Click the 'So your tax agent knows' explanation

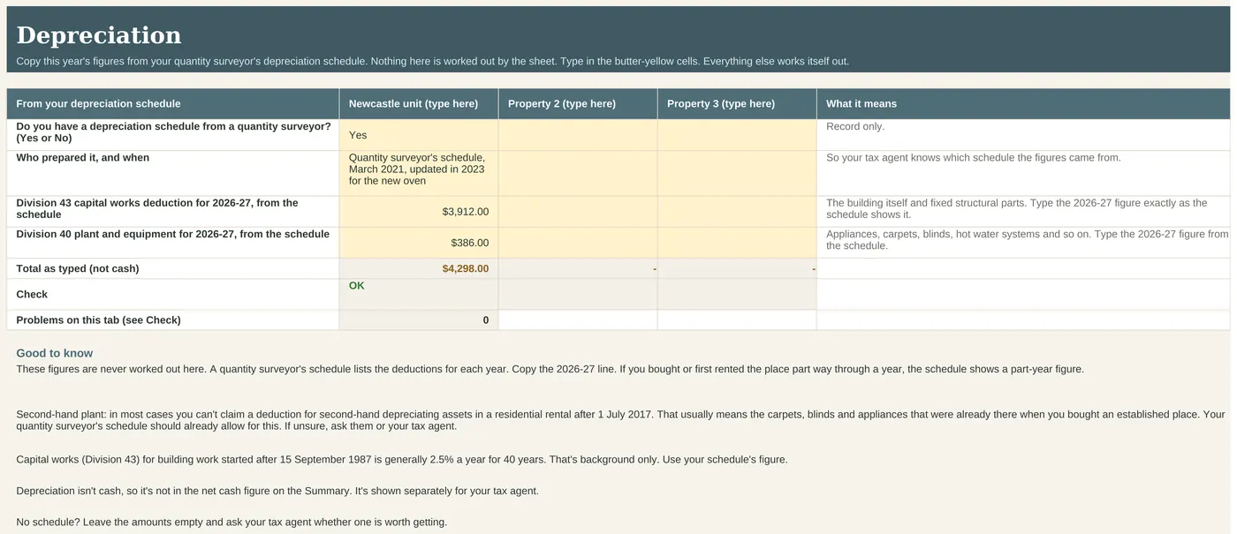1023,173
